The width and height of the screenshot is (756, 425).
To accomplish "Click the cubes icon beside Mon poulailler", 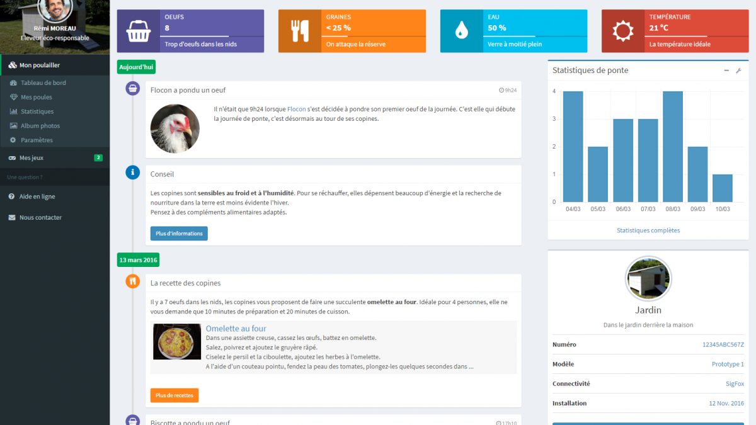I will tap(13, 65).
